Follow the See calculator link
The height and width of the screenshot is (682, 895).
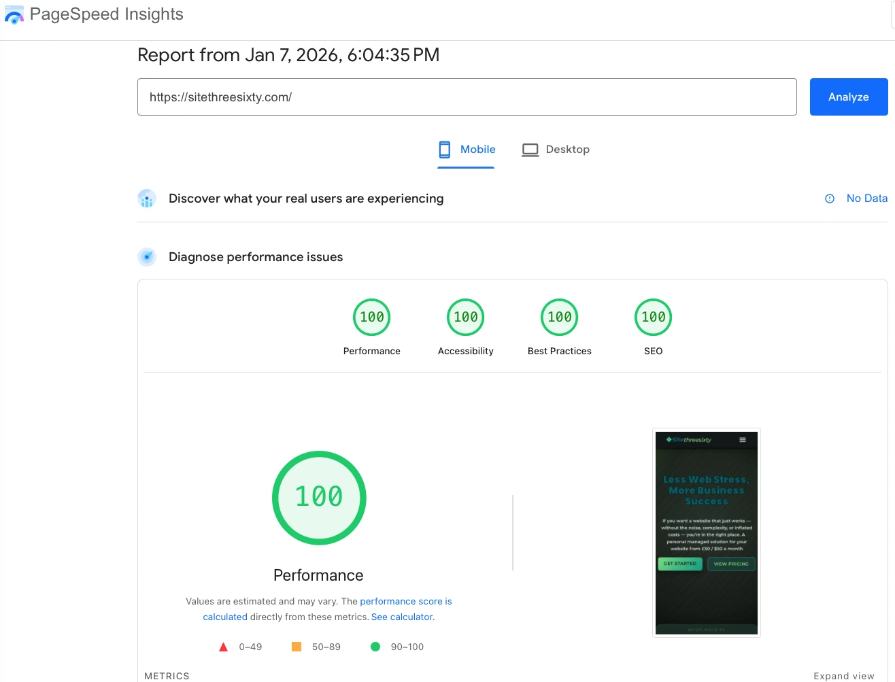402,617
